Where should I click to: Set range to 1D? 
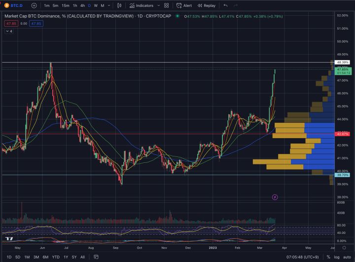click(9, 257)
